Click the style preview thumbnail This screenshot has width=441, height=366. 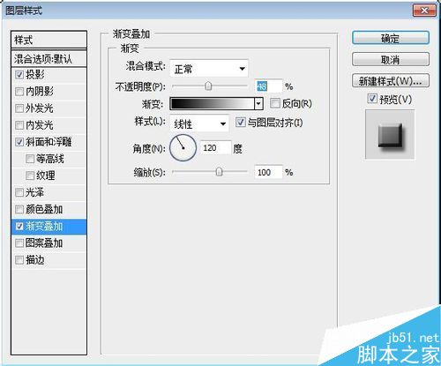click(390, 135)
